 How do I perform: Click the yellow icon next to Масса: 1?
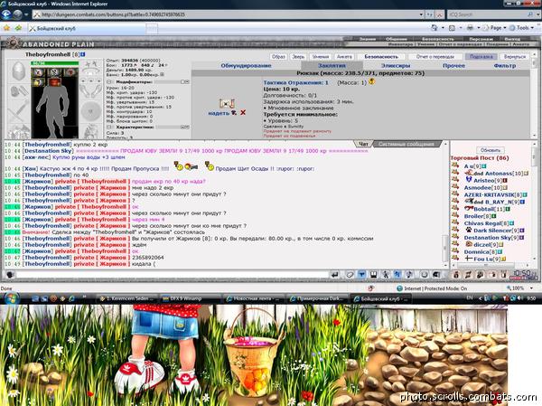(x=372, y=81)
